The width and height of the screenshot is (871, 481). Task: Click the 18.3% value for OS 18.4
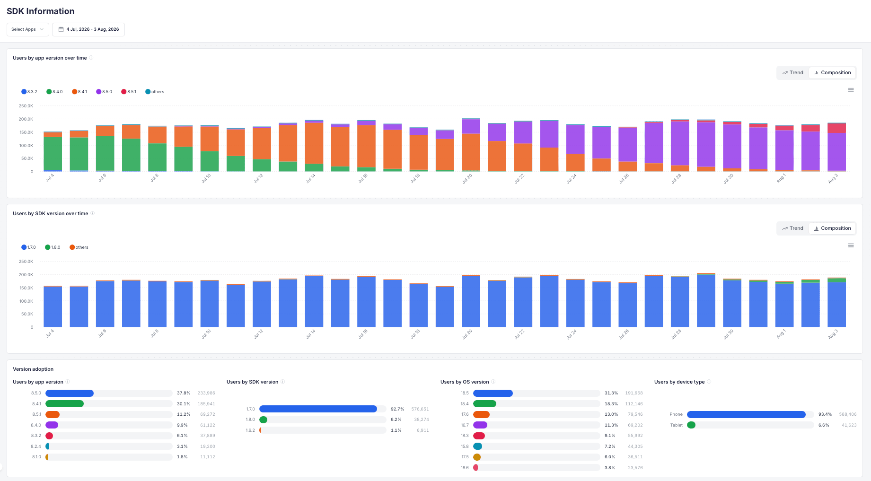(x=611, y=404)
